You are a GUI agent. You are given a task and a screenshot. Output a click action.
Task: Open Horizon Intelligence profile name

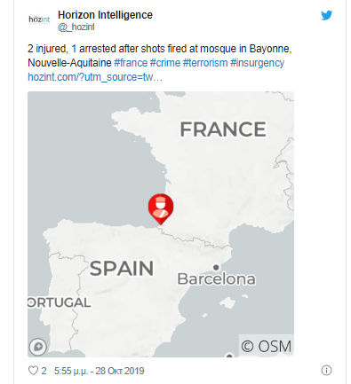point(105,15)
